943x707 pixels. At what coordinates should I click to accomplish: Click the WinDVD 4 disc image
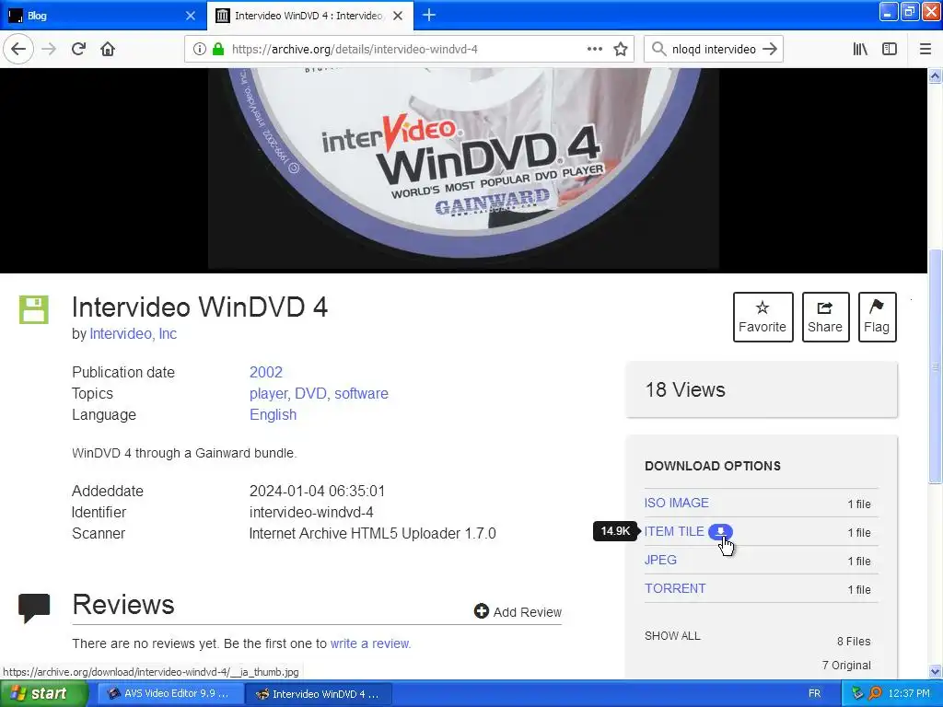(x=463, y=168)
